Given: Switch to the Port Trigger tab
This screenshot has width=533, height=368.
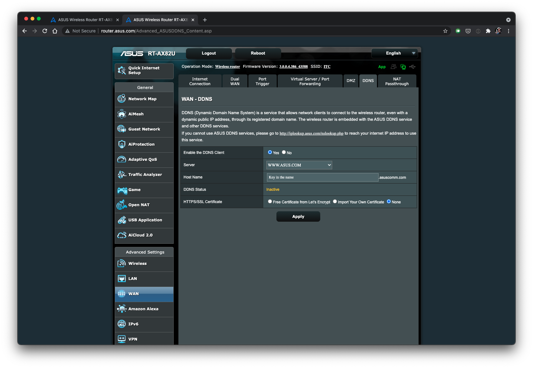Looking at the screenshot, I should [x=262, y=81].
